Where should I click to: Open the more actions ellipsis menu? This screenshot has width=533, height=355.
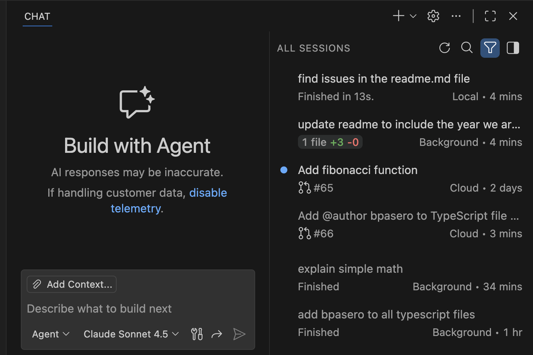pos(455,16)
